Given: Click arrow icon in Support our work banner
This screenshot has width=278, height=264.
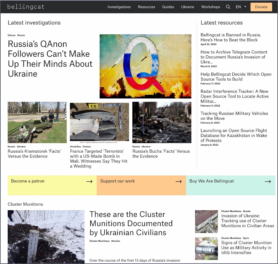Looking at the screenshot, I should pos(179,181).
